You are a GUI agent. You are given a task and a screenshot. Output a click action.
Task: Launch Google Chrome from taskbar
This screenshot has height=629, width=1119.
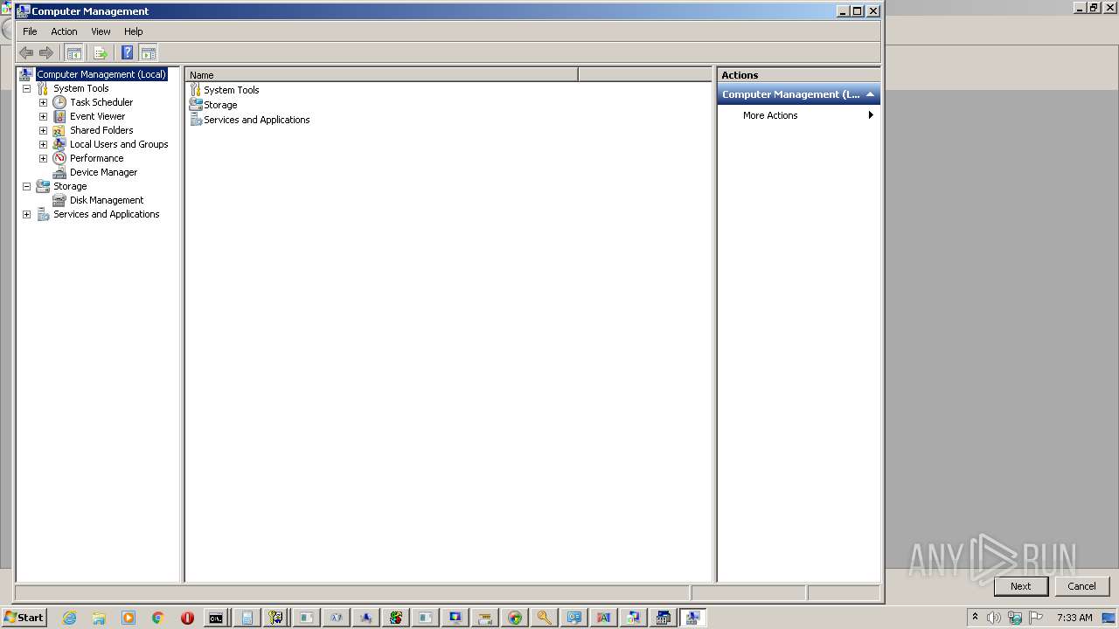click(158, 618)
